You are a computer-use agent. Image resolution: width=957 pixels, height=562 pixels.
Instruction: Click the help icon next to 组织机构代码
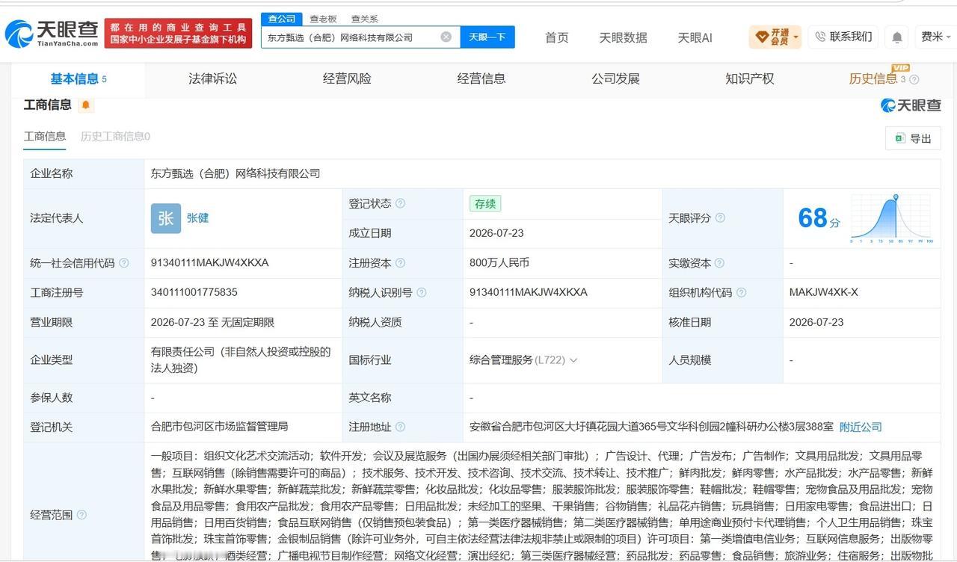741,293
